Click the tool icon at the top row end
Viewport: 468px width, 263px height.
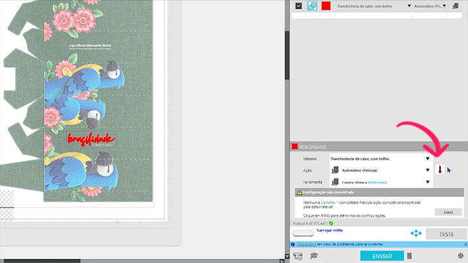click(x=456, y=6)
